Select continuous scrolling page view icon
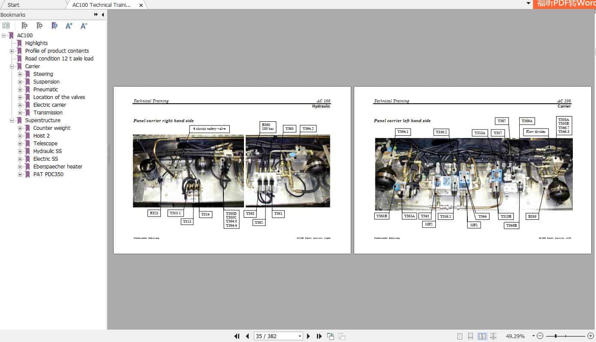Viewport: 596px width, 342px height. (471, 336)
